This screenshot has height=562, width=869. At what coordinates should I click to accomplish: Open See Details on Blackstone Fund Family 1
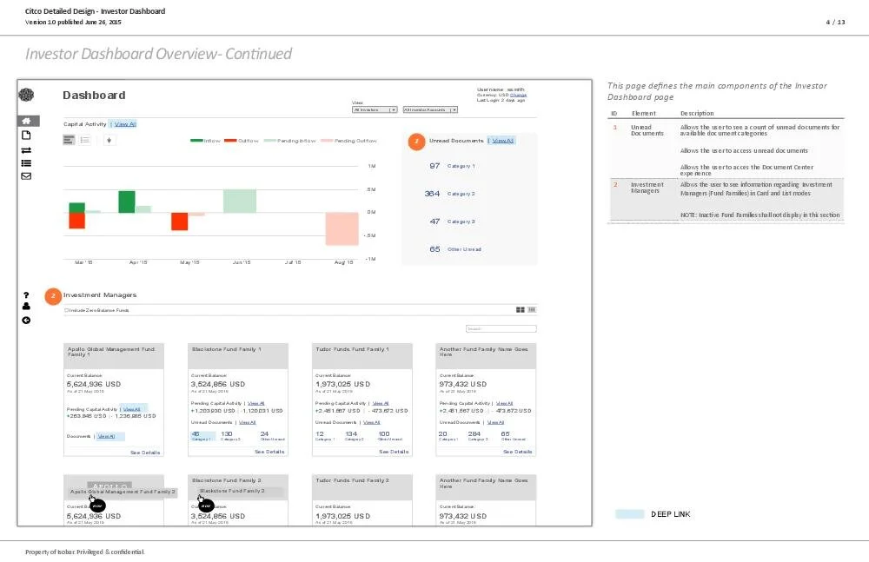coord(269,452)
